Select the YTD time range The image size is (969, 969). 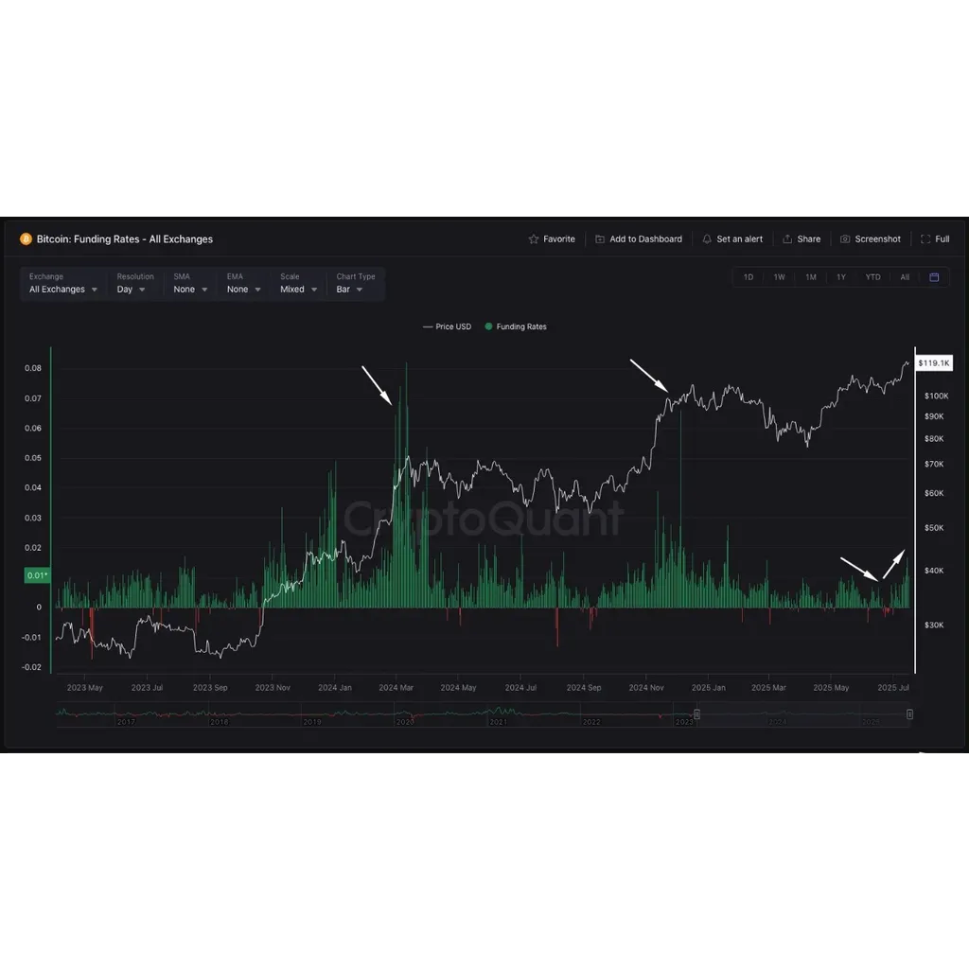[x=872, y=277]
